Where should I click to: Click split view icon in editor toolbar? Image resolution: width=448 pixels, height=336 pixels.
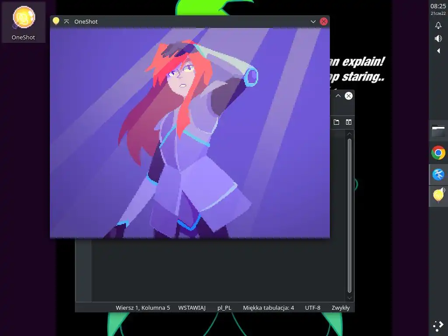(x=349, y=122)
